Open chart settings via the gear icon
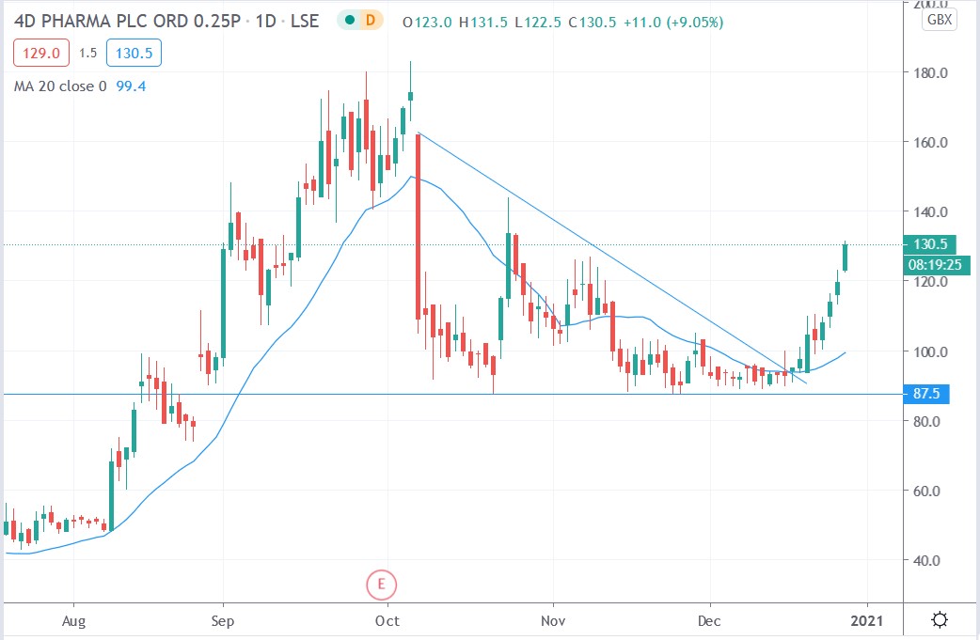 click(x=938, y=617)
